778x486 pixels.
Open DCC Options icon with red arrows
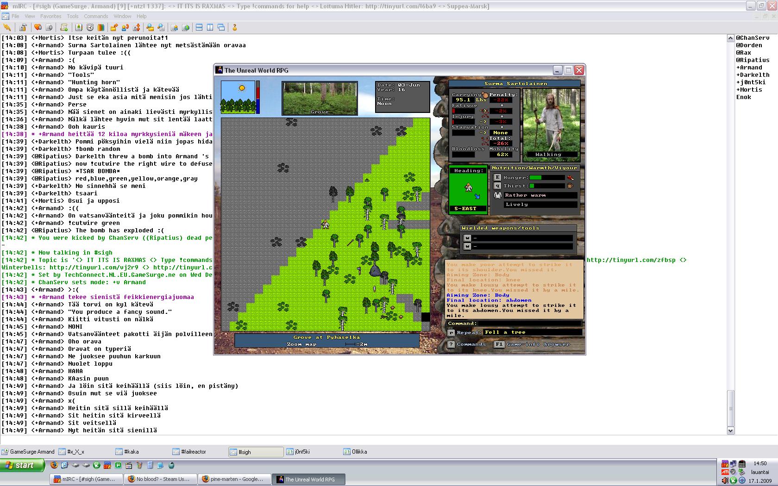[136, 27]
